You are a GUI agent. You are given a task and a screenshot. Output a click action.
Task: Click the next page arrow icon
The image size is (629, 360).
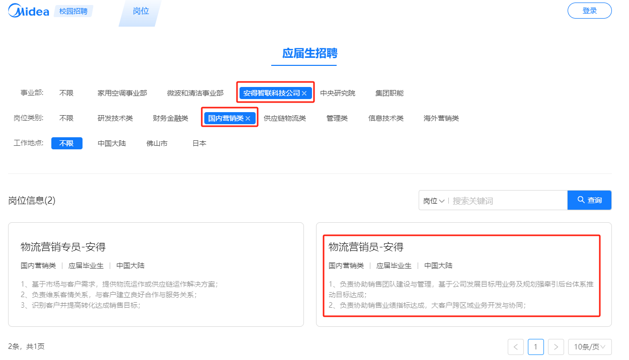tap(556, 347)
